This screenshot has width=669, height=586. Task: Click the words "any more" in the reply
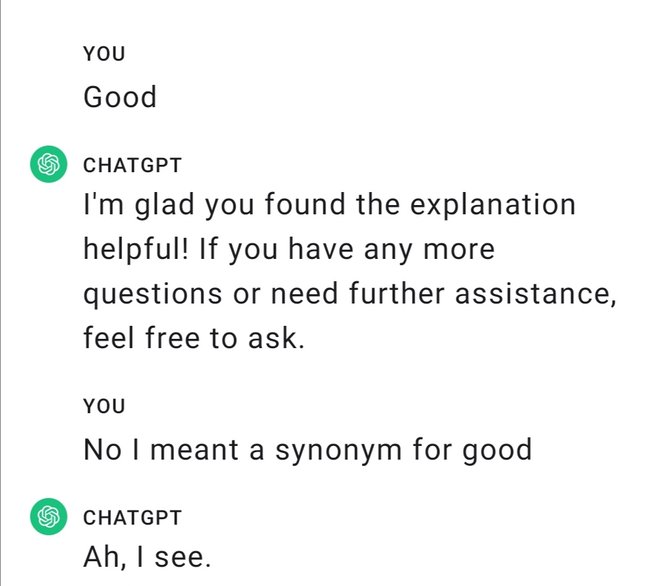429,249
